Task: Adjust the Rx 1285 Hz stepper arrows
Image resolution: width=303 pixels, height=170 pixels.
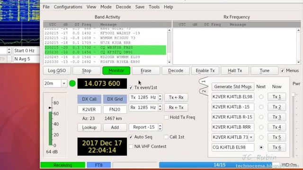Action: coord(160,107)
